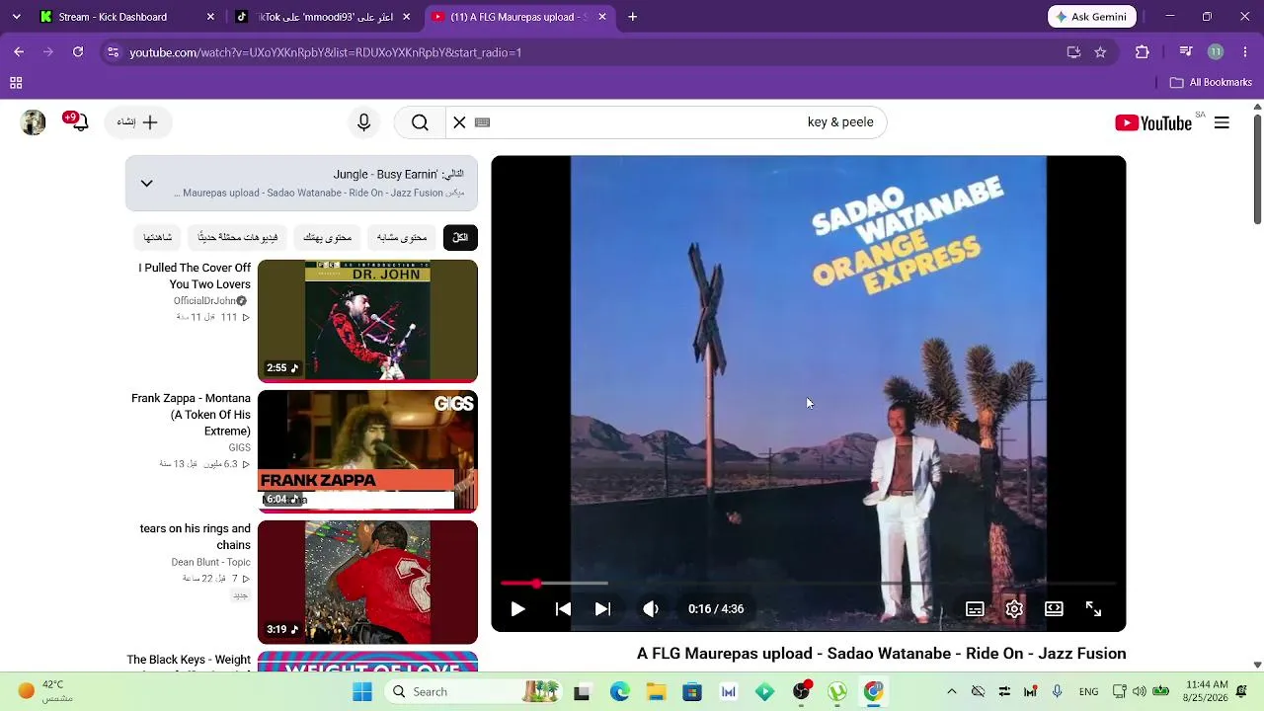Image resolution: width=1264 pixels, height=711 pixels.
Task: Close the YouTube browser tab
Action: click(601, 17)
